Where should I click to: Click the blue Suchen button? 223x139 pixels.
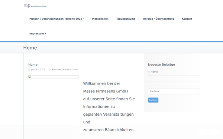coord(153,100)
